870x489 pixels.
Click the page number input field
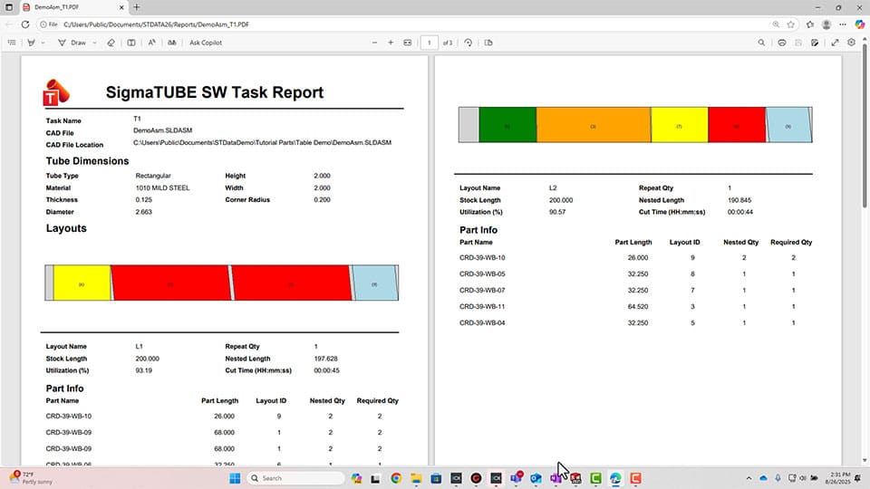coord(430,43)
